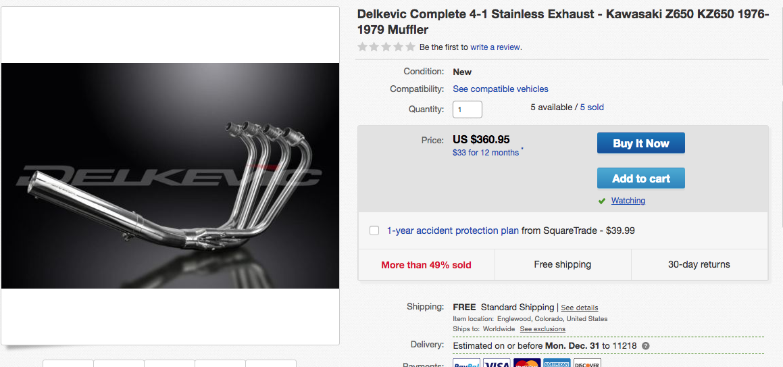Image resolution: width=783 pixels, height=367 pixels.
Task: Open the 1-year accident protection plan link
Action: 453,230
